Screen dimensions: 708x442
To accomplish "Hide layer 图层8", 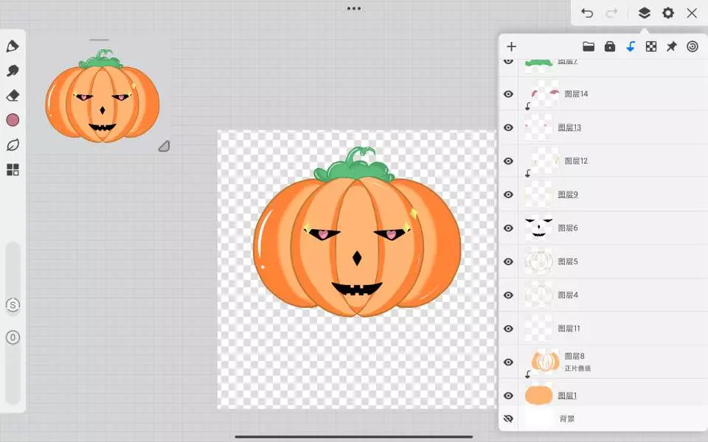I will pos(508,362).
